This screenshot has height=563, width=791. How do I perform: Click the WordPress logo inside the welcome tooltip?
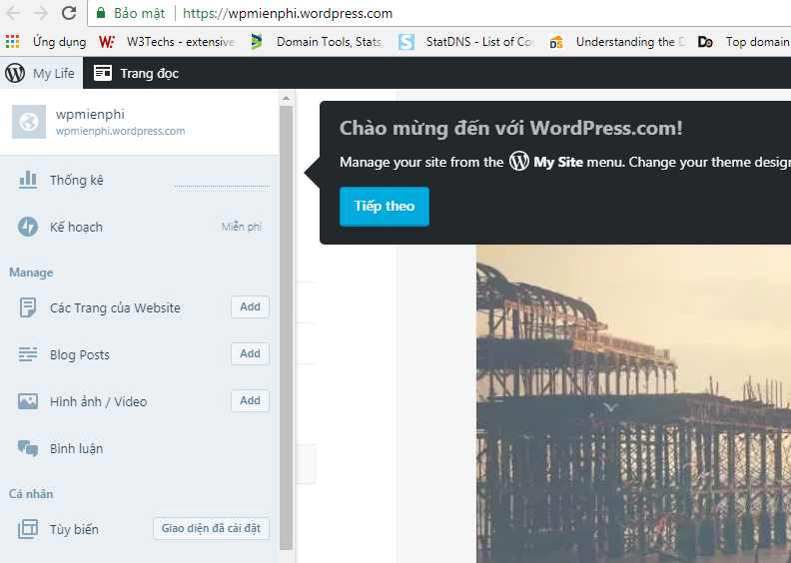pyautogui.click(x=519, y=162)
